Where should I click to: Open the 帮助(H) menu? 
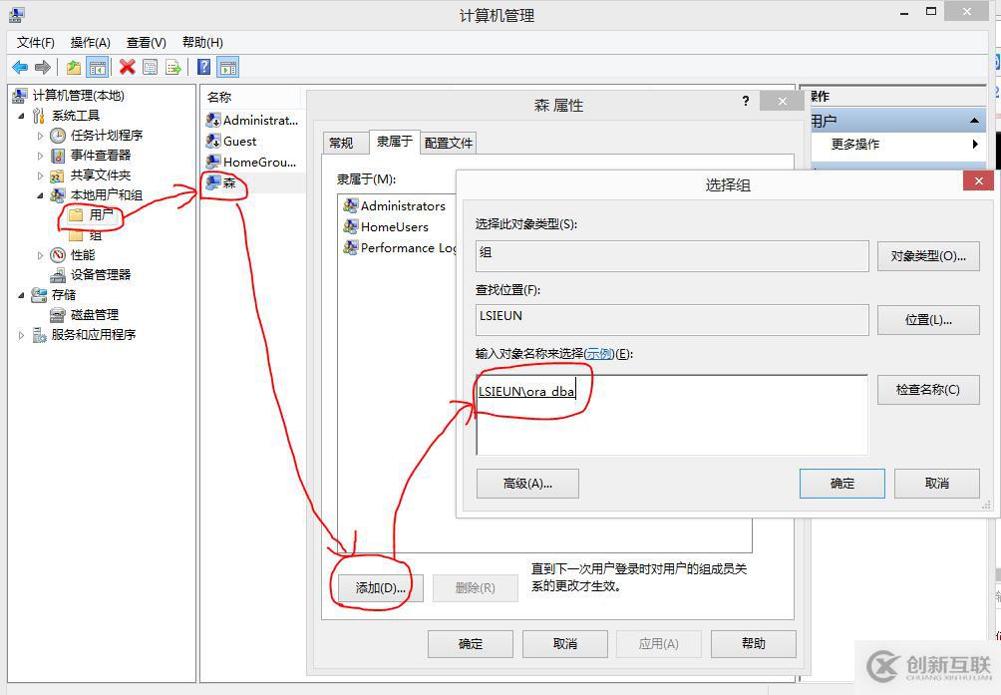202,43
